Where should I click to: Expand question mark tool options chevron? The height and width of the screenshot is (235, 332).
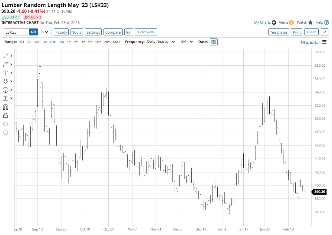point(11,90)
